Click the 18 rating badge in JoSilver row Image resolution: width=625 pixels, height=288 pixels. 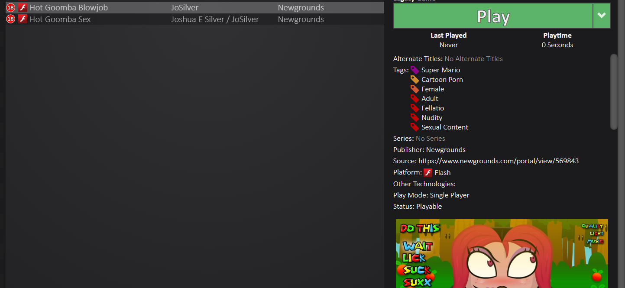[11, 8]
